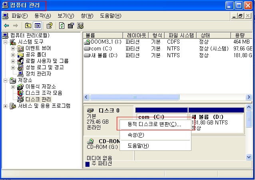Click the volume list scroll right arrow

pos(249,97)
